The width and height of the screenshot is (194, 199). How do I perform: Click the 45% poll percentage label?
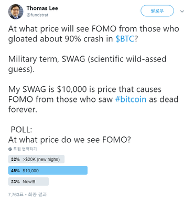pyautogui.click(x=15, y=171)
